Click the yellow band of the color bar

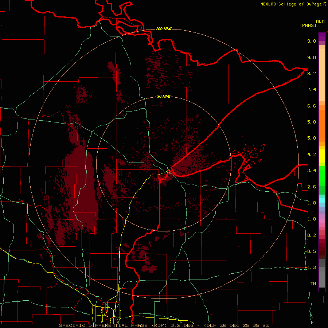coord(322,156)
